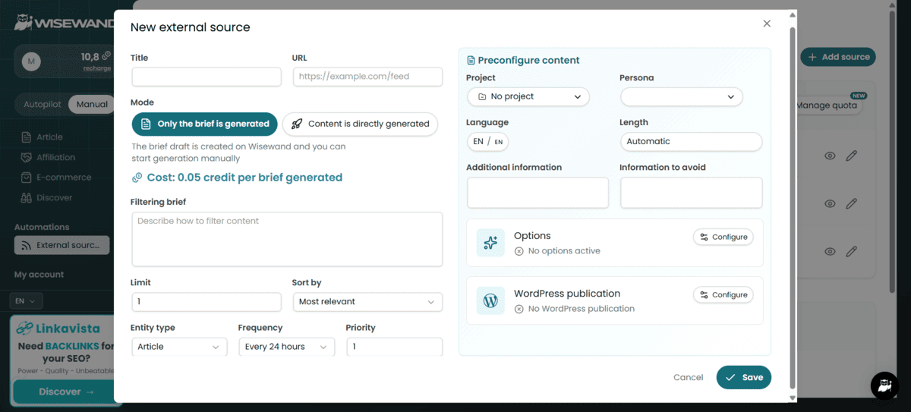The width and height of the screenshot is (911, 412).
Task: Click the Cost 0.05 credit text
Action: point(244,178)
